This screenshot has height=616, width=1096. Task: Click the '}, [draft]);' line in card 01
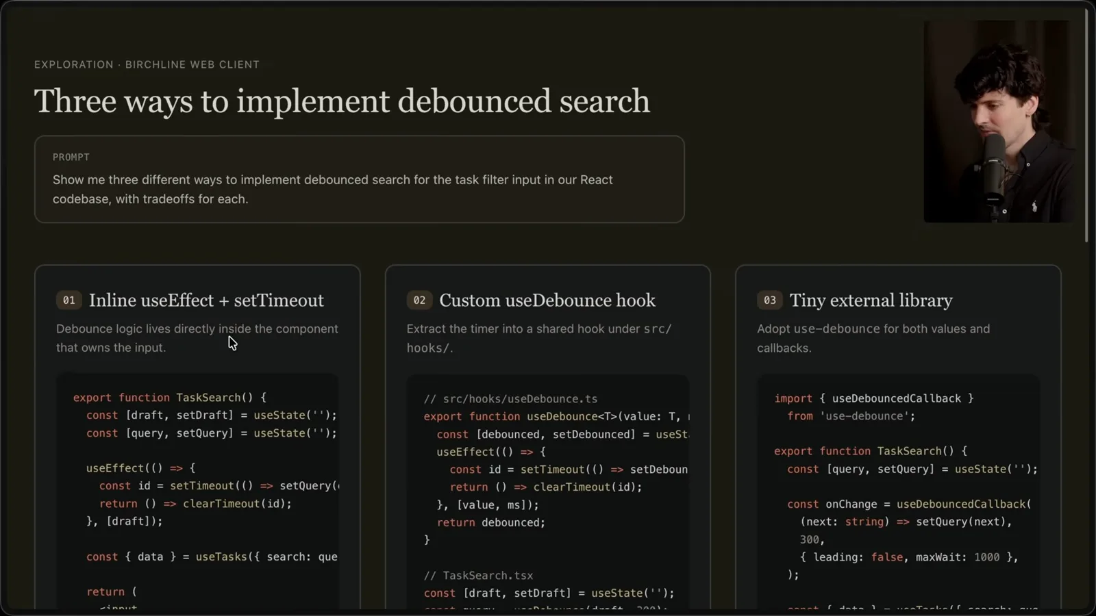click(x=125, y=521)
